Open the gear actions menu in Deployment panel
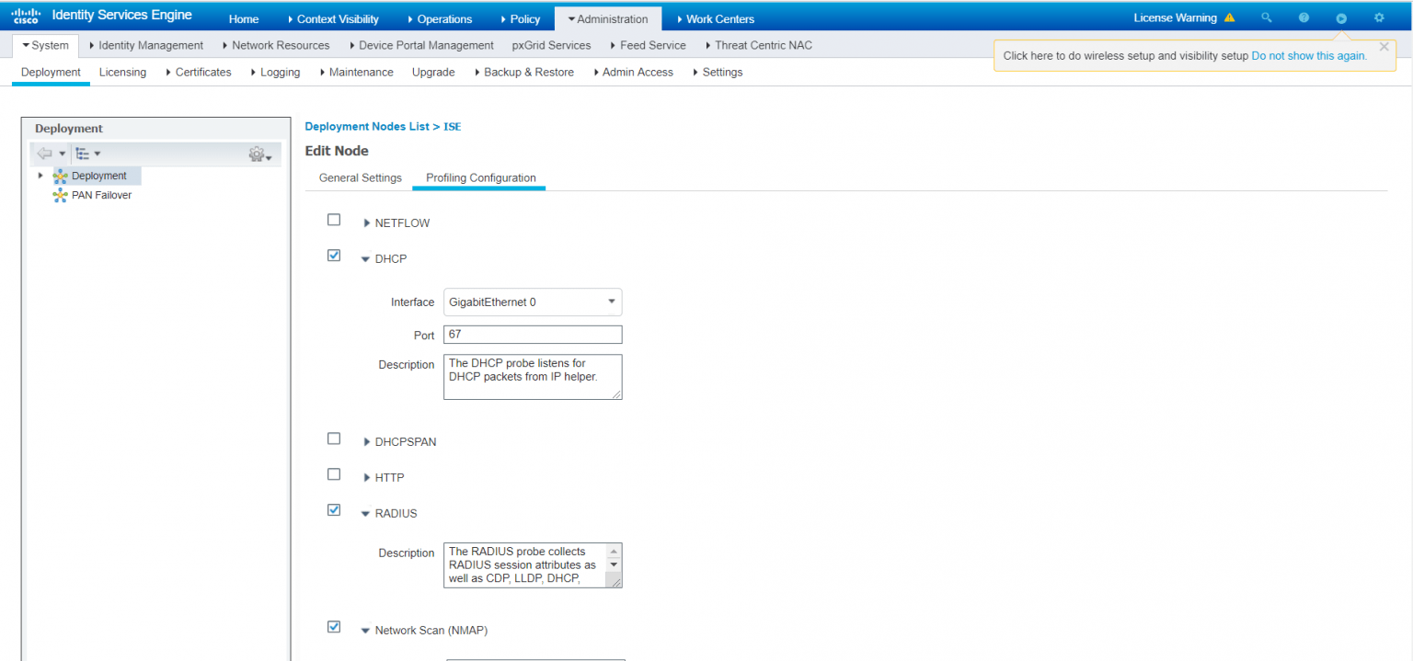 click(x=258, y=154)
